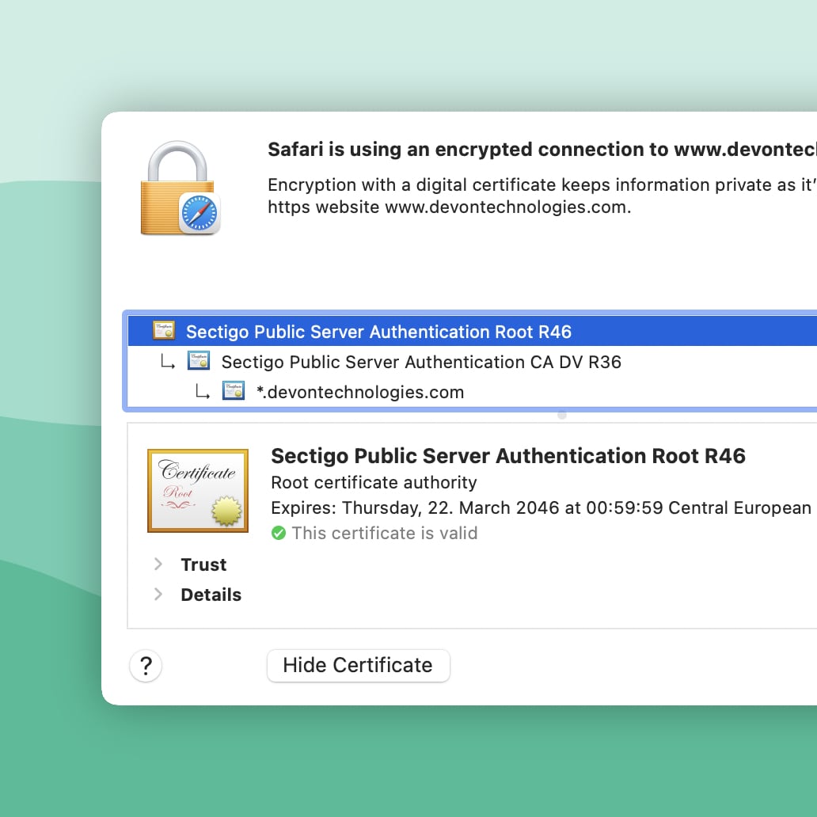Expand the Details section chevron
The width and height of the screenshot is (817, 817).
pos(158,594)
